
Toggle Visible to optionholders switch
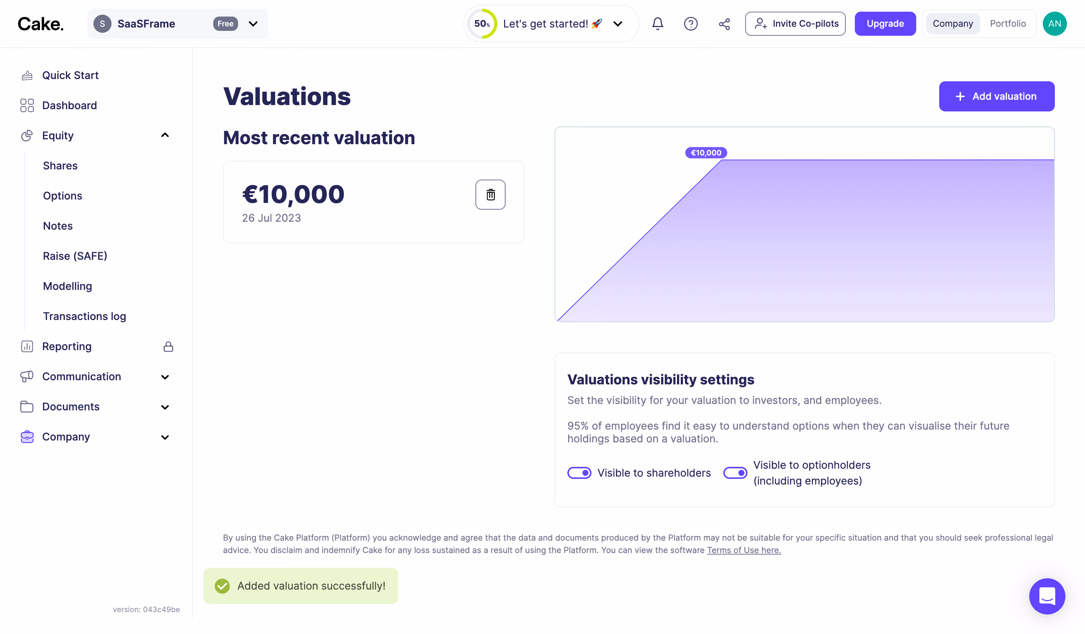(735, 473)
